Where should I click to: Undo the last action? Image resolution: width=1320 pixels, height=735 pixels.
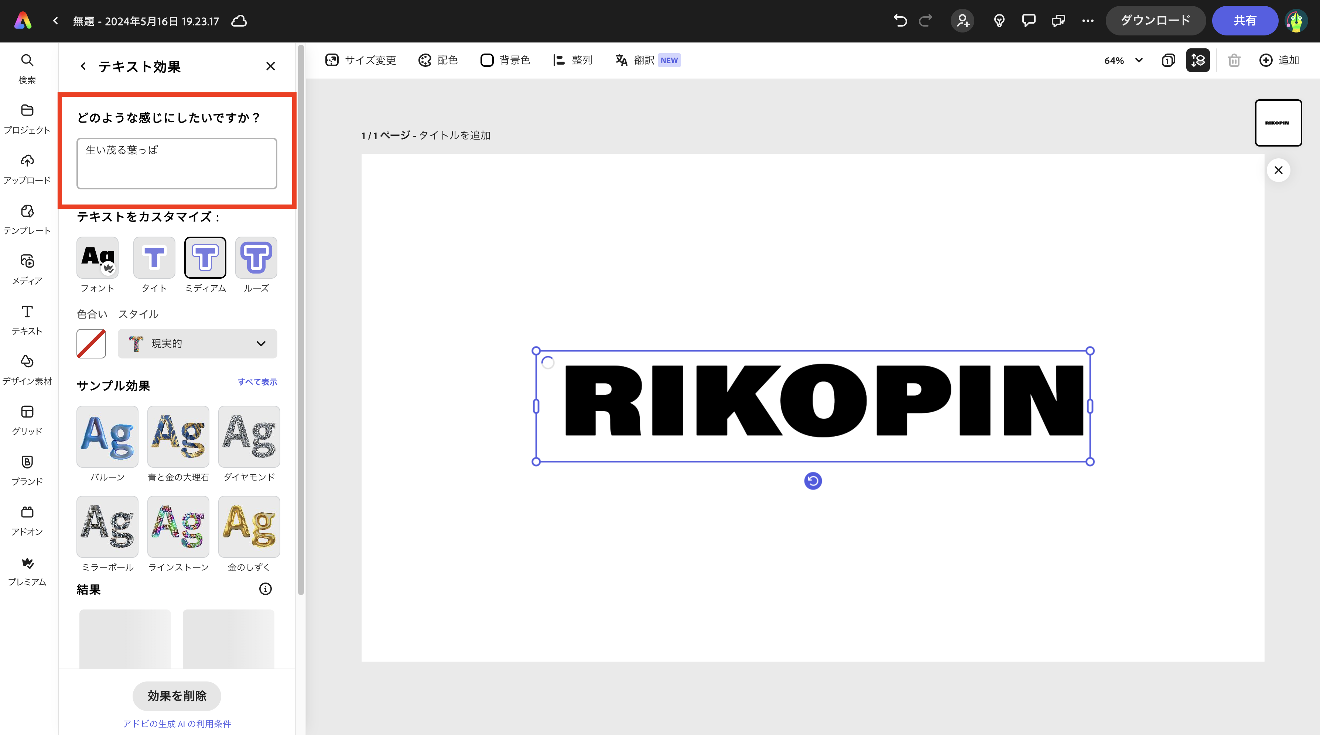[x=900, y=20]
